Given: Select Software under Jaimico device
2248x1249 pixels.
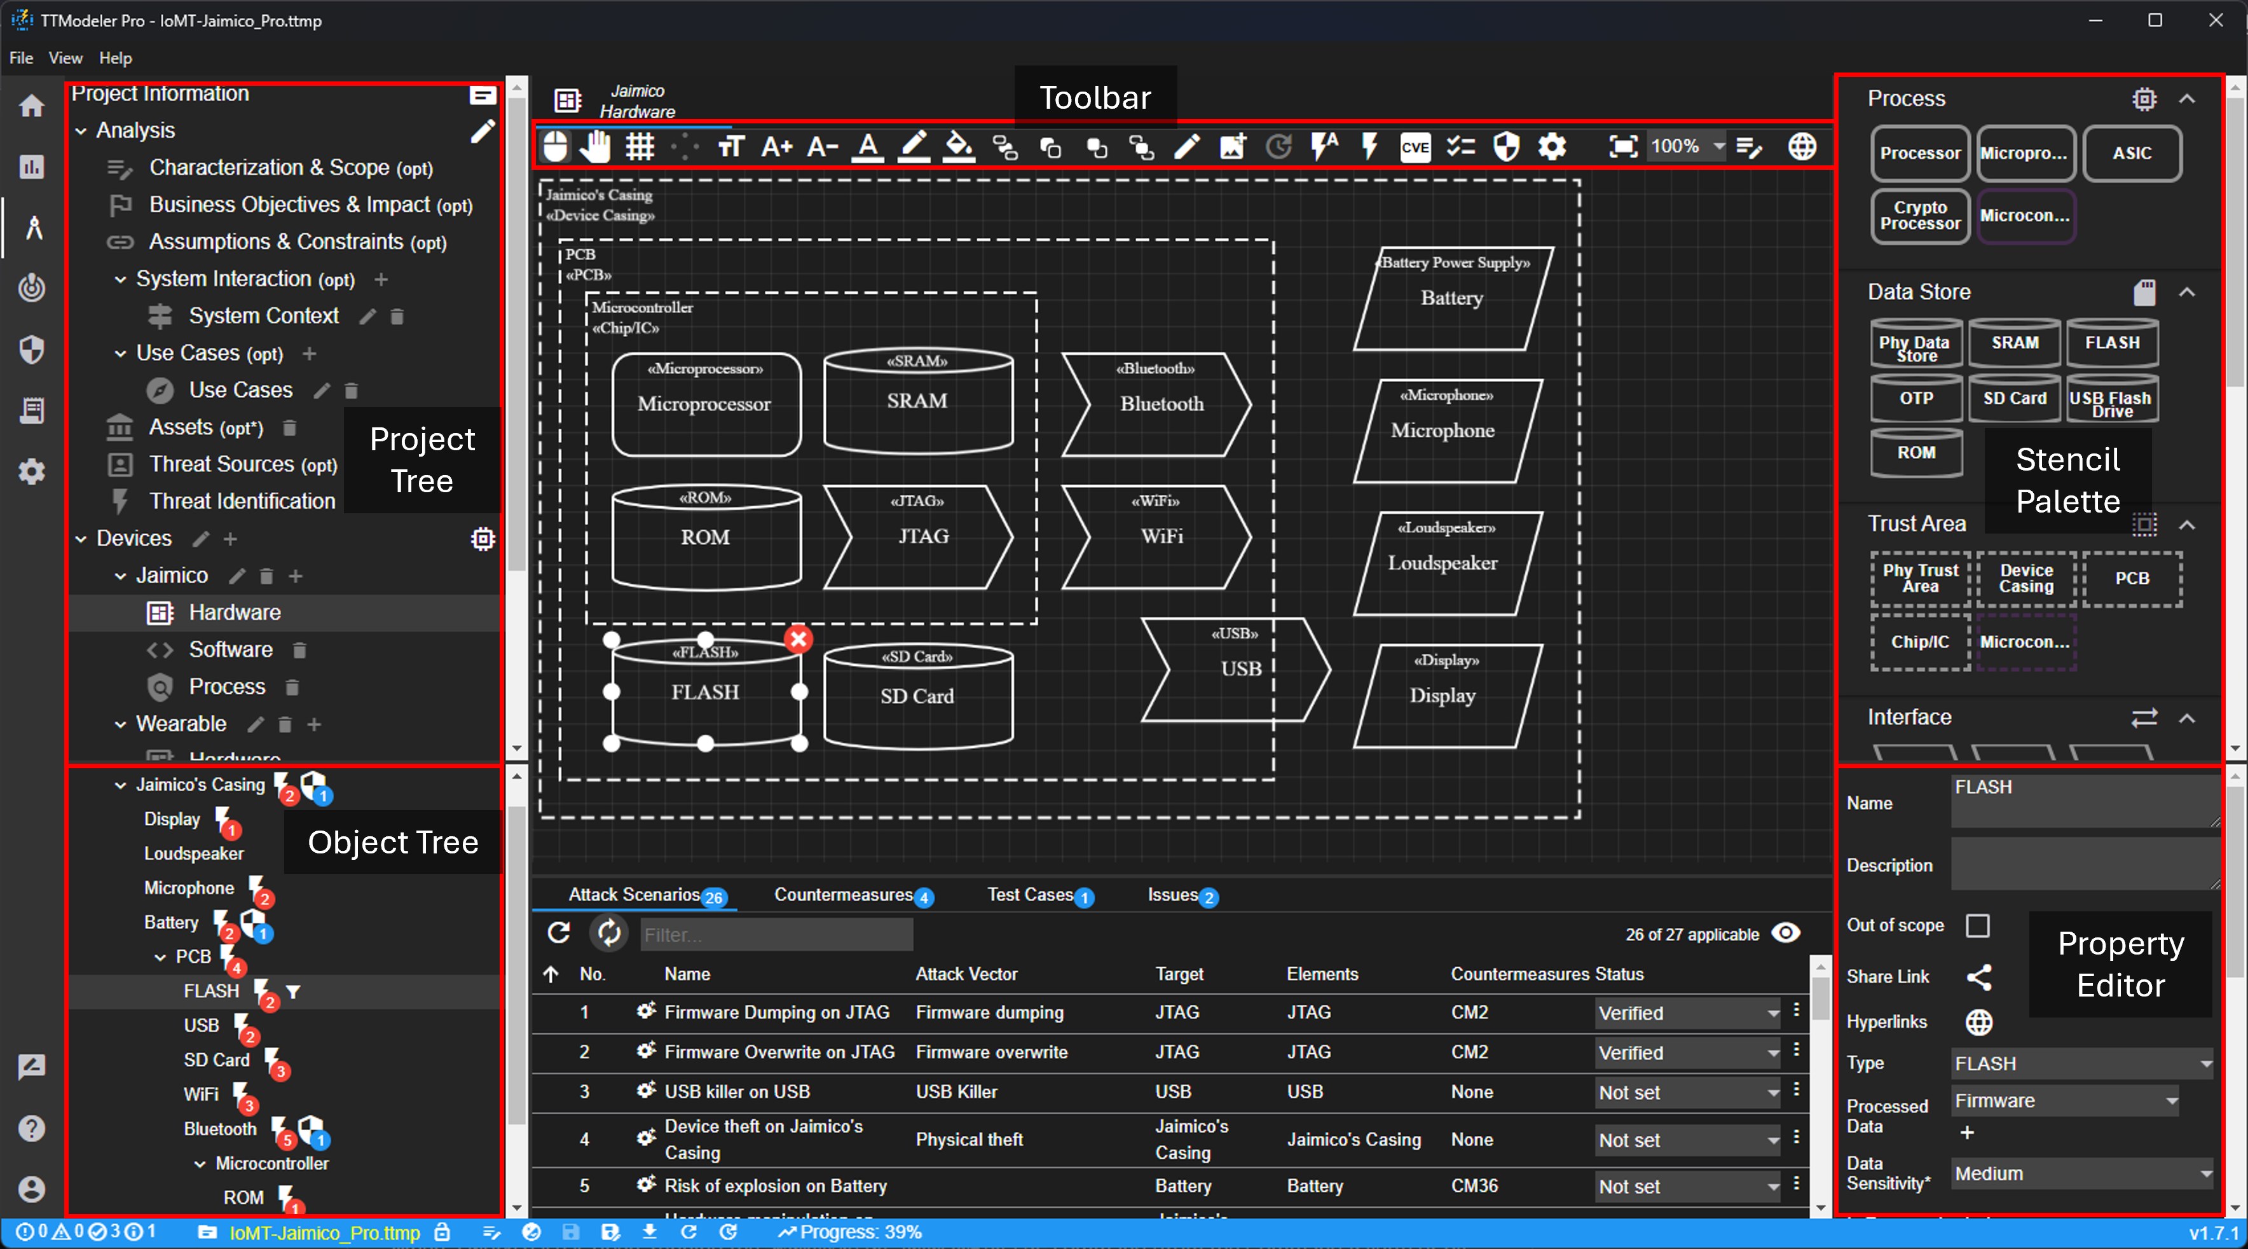Looking at the screenshot, I should (x=230, y=649).
